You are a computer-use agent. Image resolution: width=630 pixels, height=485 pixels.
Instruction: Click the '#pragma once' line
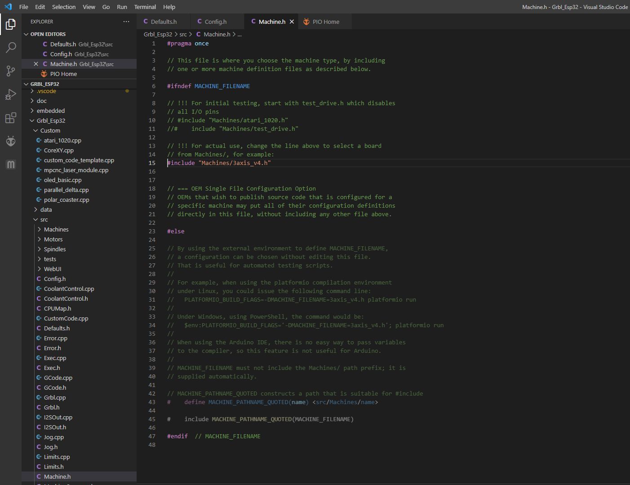point(188,44)
